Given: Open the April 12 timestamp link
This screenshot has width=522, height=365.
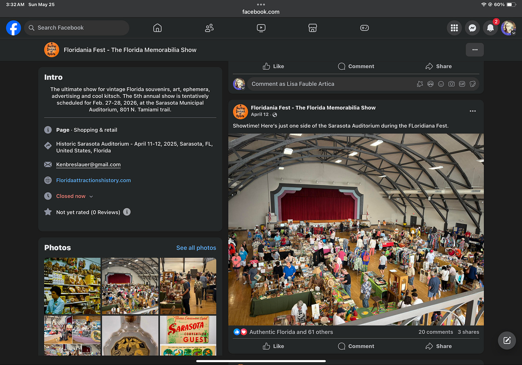Looking at the screenshot, I should pos(260,114).
